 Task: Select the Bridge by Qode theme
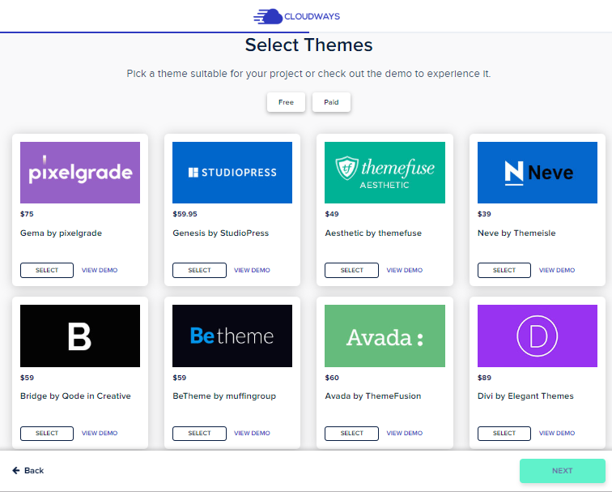point(47,434)
